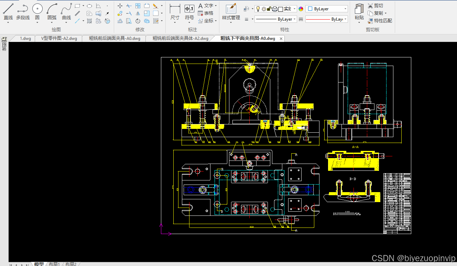This screenshot has height=266, width=457.
Task: Toggle the layer lightbulb on/off icon
Action: click(x=258, y=9)
